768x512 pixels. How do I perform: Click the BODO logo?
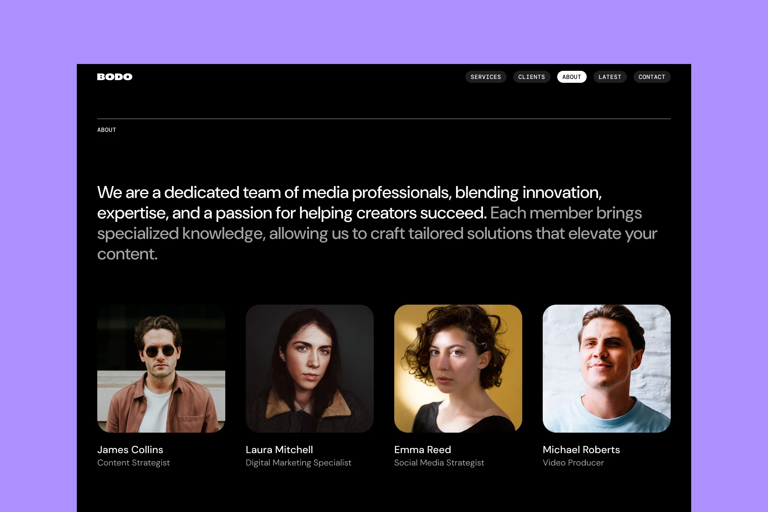click(114, 77)
